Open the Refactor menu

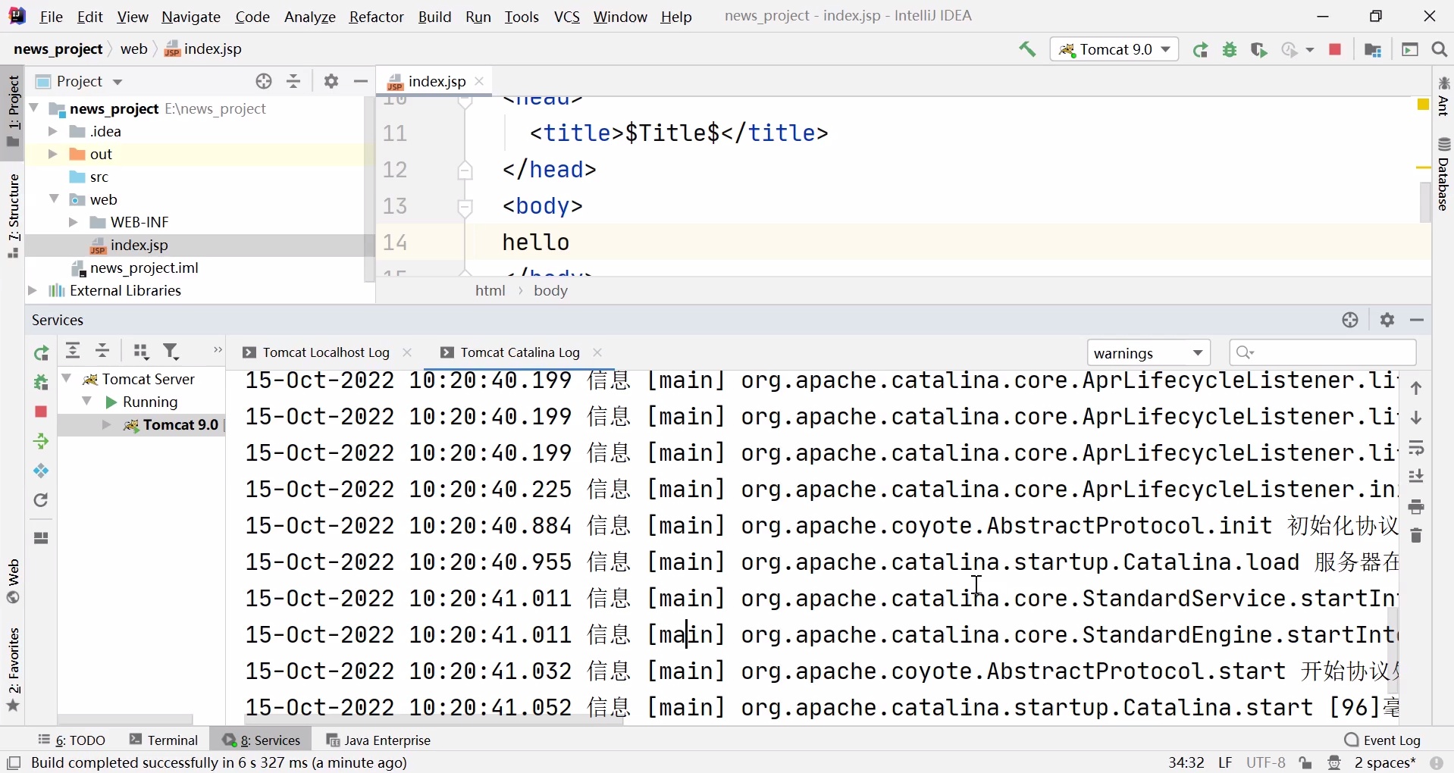377,17
